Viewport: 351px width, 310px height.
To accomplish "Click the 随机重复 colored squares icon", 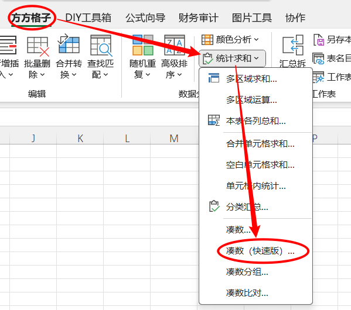I will coord(143,45).
